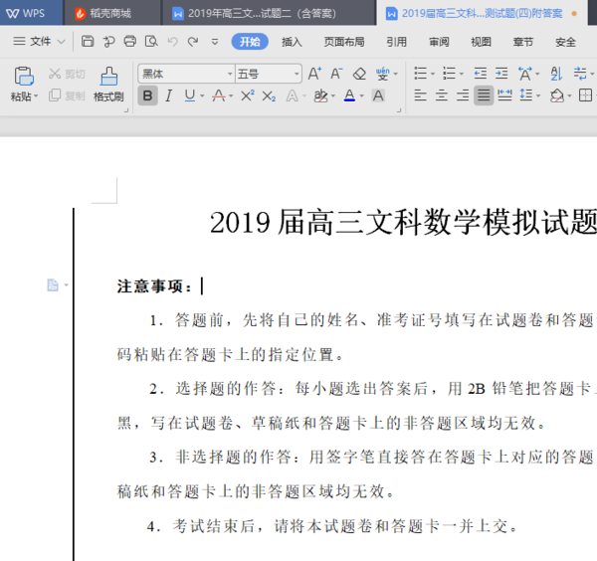Toggle Strikethrough formatting
Viewport: 597px width, 561px height.
point(218,95)
